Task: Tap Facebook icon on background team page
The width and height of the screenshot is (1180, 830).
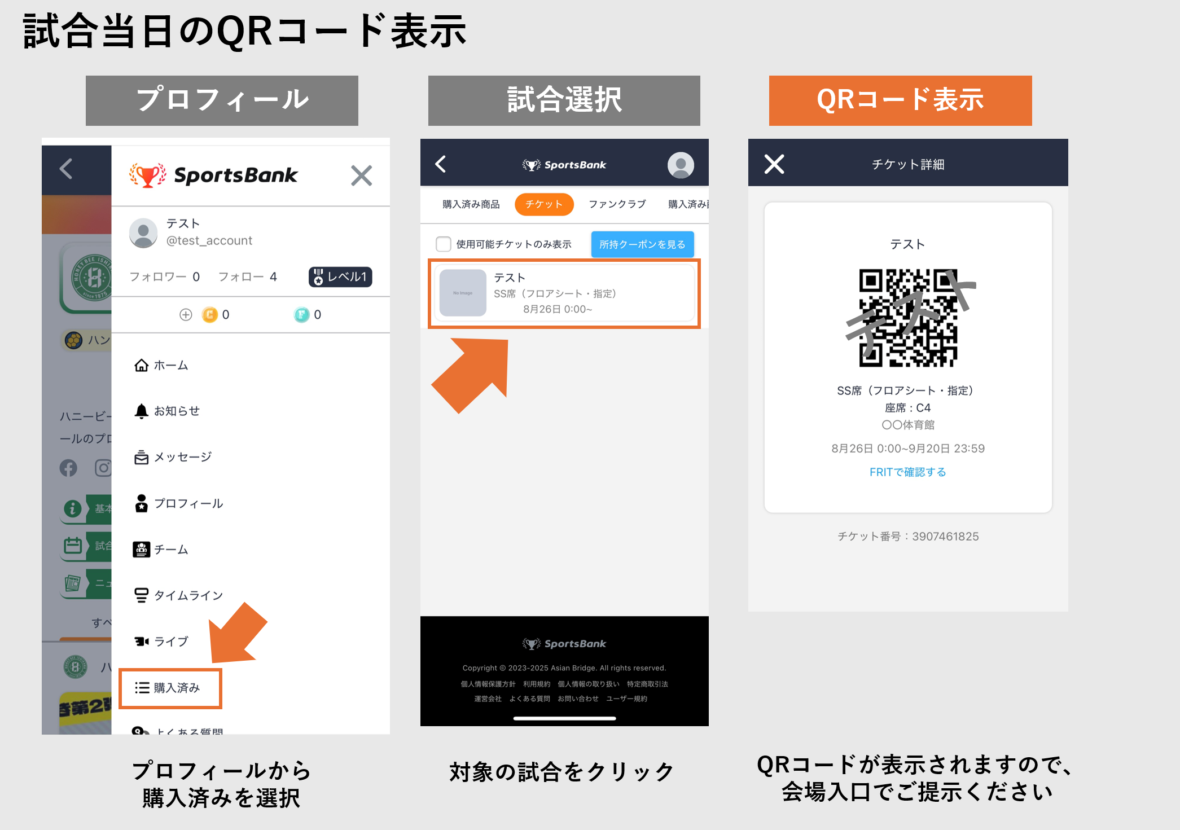Action: [68, 468]
